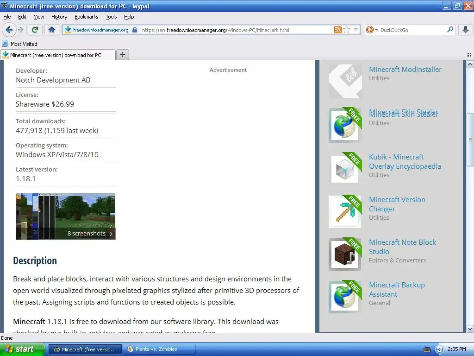Viewport: 474px width, 356px height.
Task: Click the vertical scrollbar thumb
Action: (x=470, y=140)
